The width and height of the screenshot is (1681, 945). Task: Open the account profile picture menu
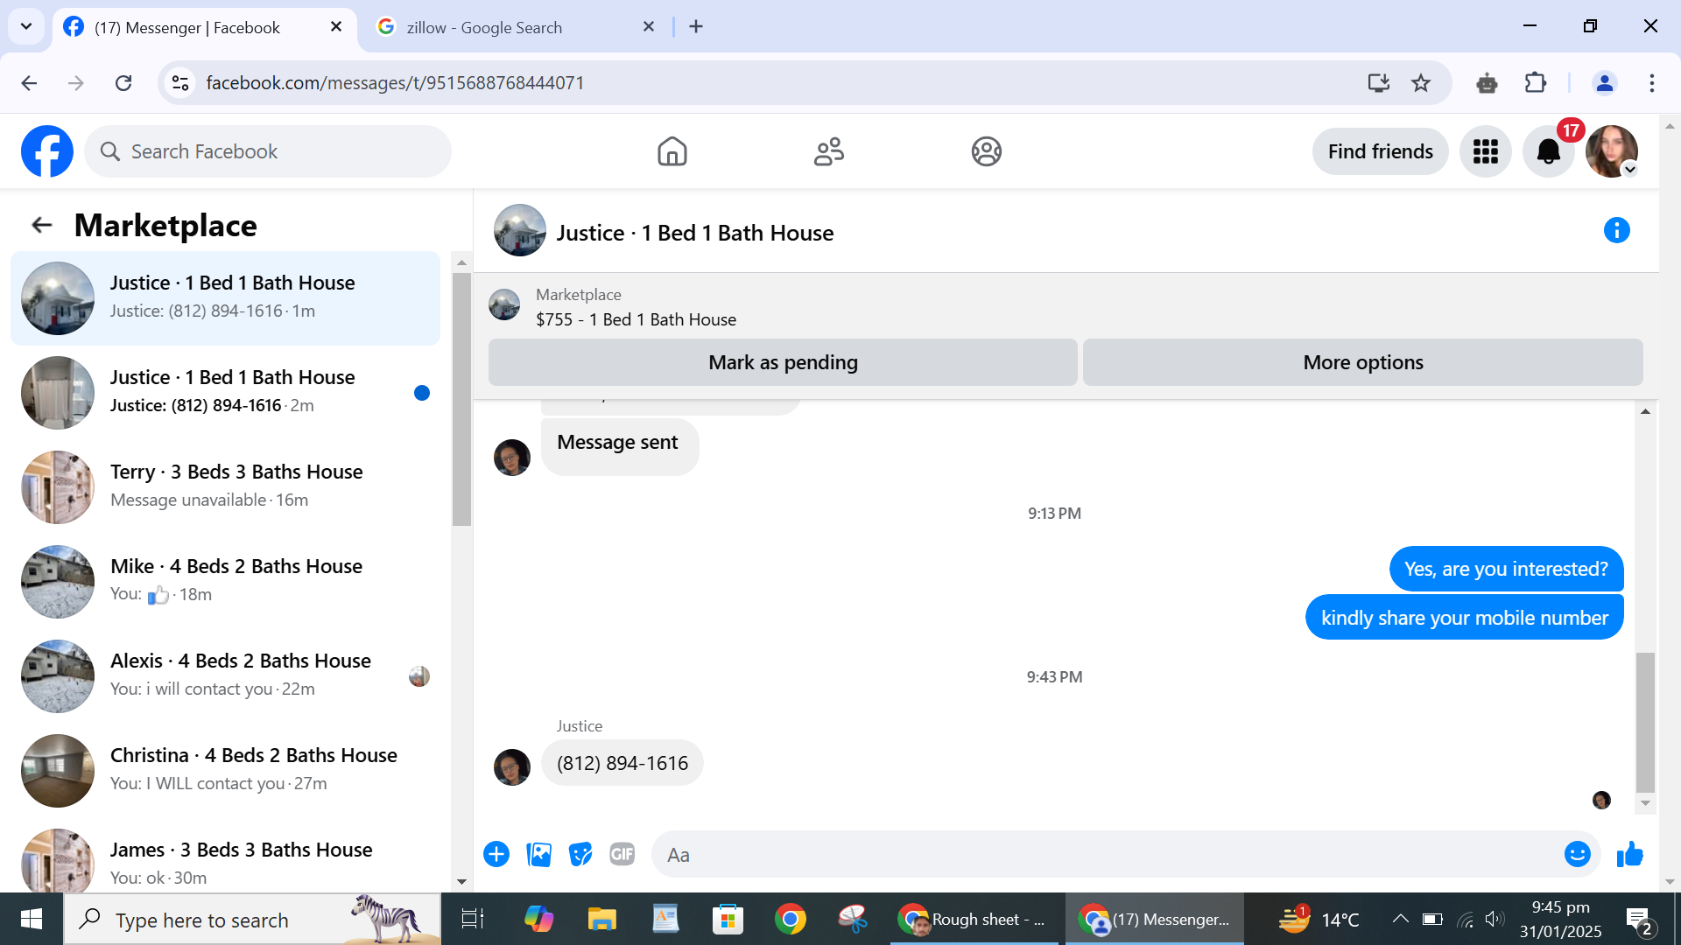click(1612, 151)
